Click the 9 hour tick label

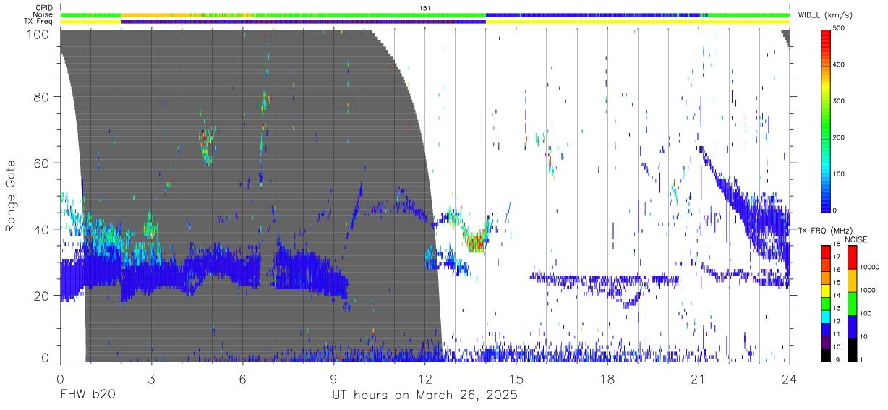tap(333, 378)
